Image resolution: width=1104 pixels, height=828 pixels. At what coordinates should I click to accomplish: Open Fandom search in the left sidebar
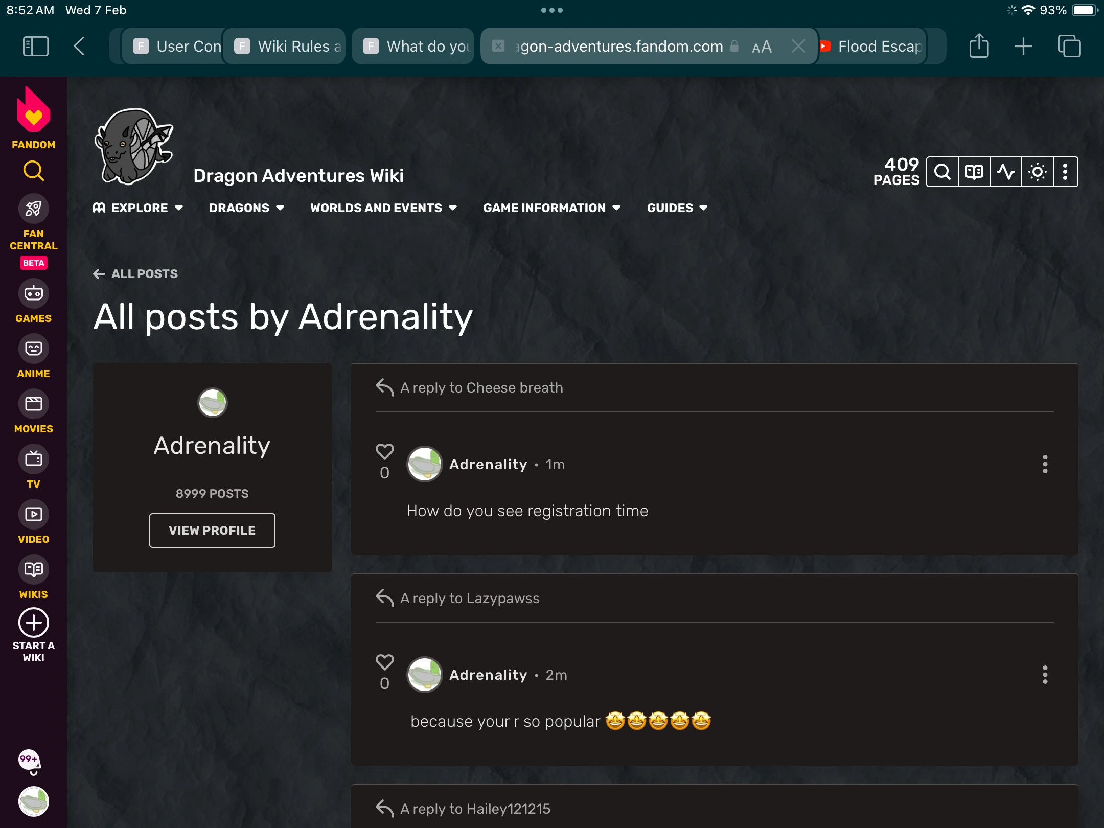[x=33, y=171]
